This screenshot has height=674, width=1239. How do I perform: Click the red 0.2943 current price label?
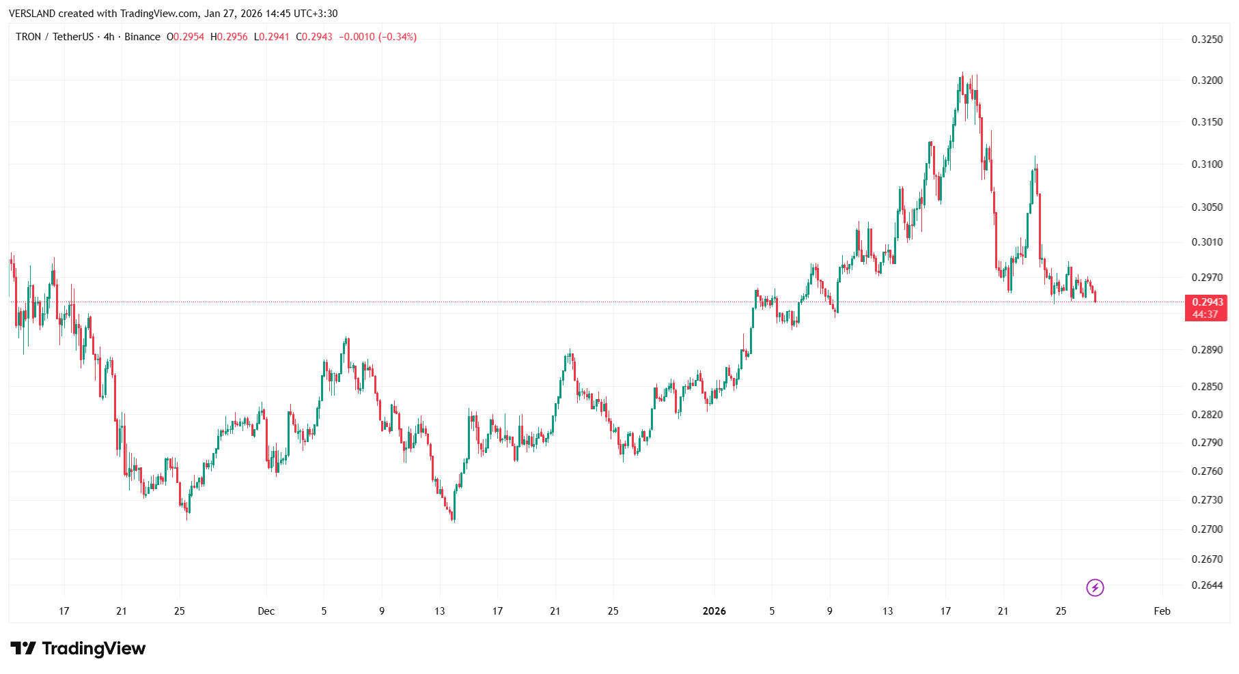(x=1207, y=302)
